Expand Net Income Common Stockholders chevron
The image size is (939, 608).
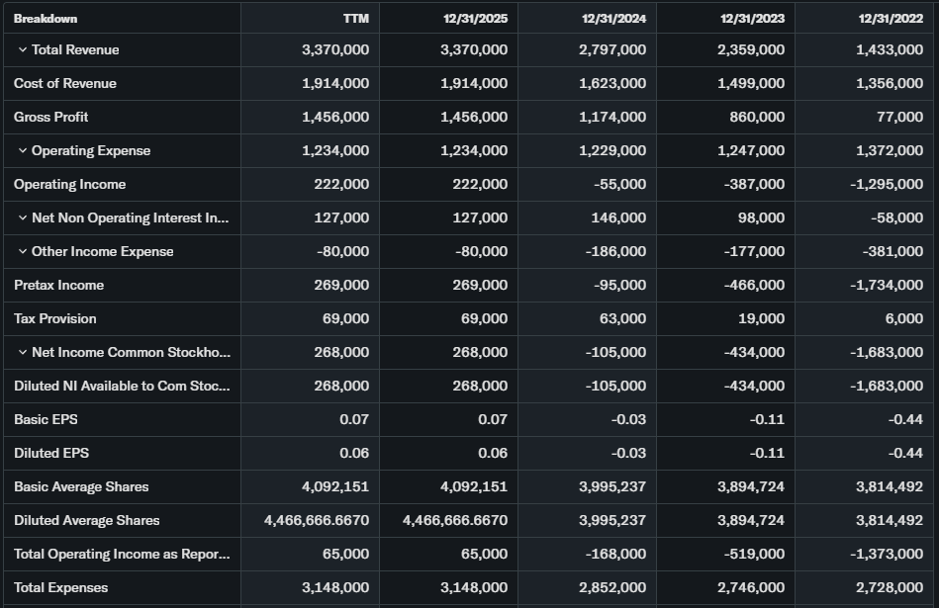[x=22, y=353]
